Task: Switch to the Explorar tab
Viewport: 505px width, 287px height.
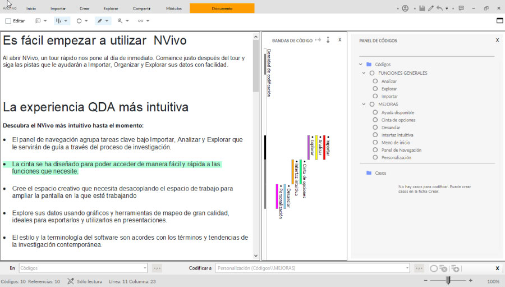Action: tap(111, 9)
